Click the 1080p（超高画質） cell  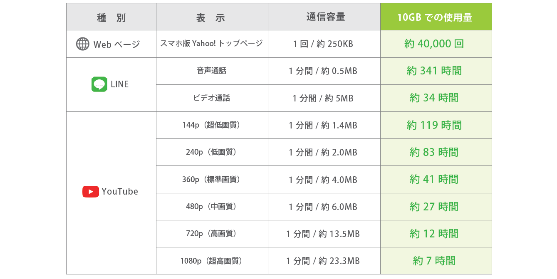click(x=212, y=261)
